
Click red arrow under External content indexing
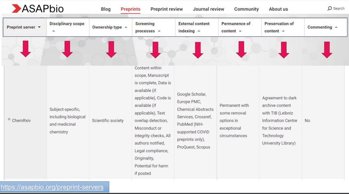[198, 50]
